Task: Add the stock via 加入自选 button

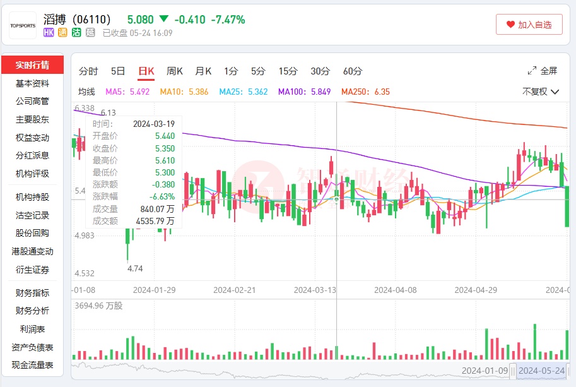Action: pyautogui.click(x=529, y=25)
